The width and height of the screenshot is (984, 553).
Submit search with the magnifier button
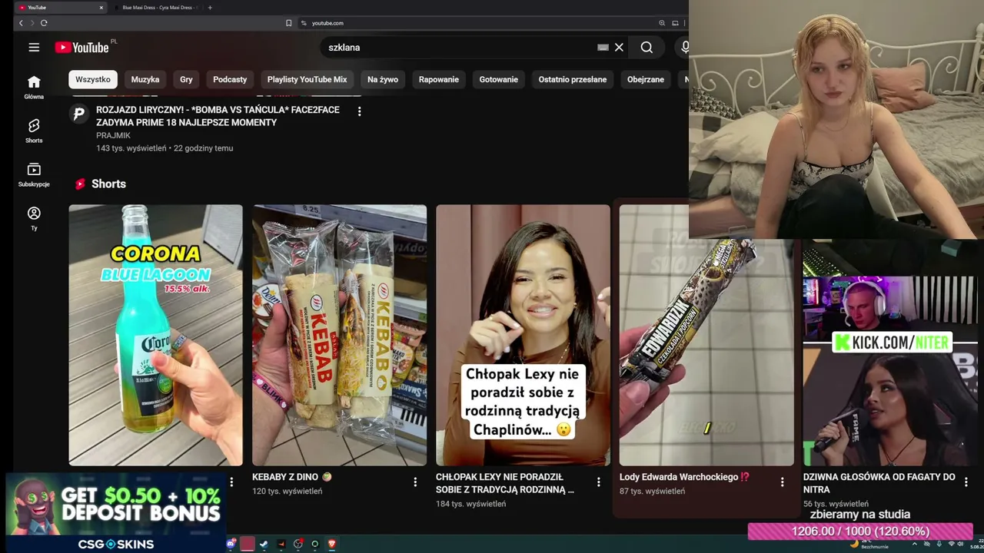pyautogui.click(x=647, y=48)
